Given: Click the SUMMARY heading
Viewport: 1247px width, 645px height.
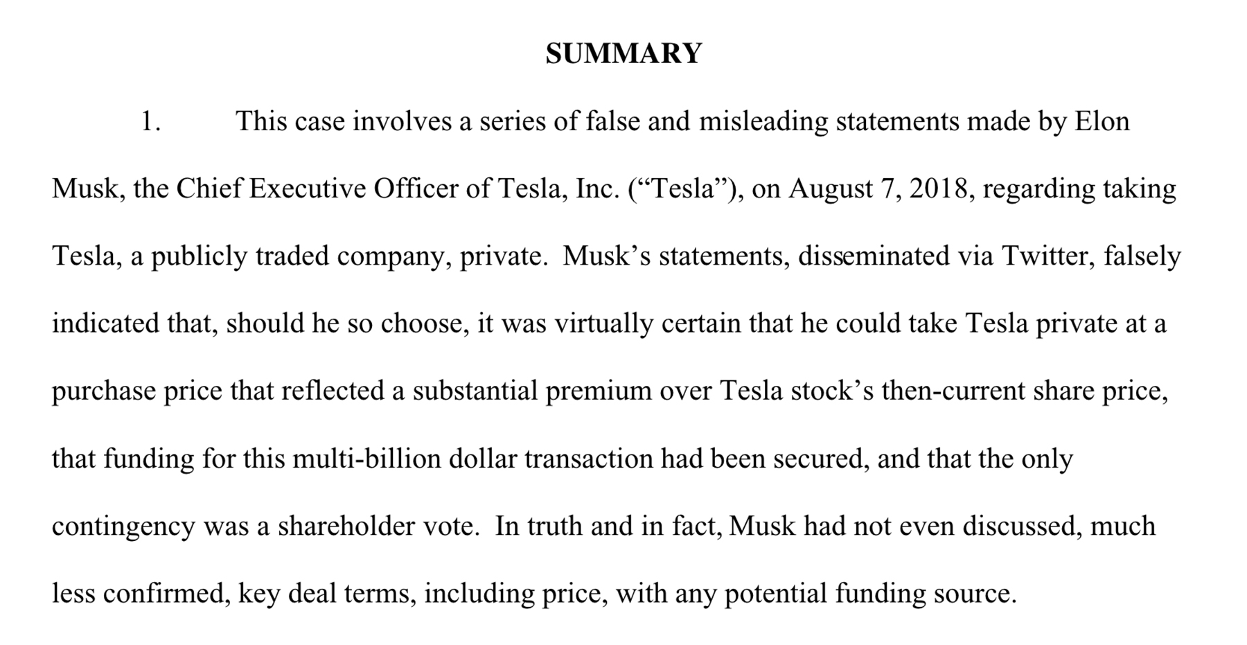Looking at the screenshot, I should pyautogui.click(x=623, y=53).
